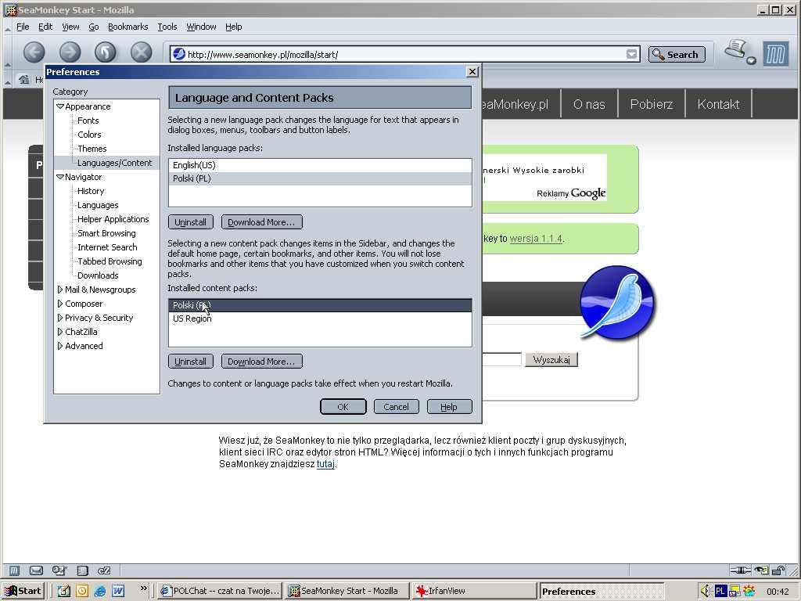Expand quick launch overflow chevron

144,588
